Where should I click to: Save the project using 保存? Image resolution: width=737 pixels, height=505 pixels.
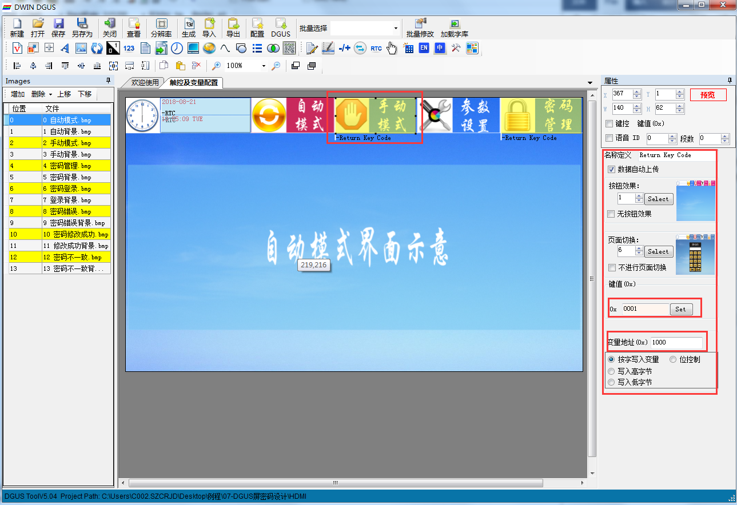click(x=58, y=27)
